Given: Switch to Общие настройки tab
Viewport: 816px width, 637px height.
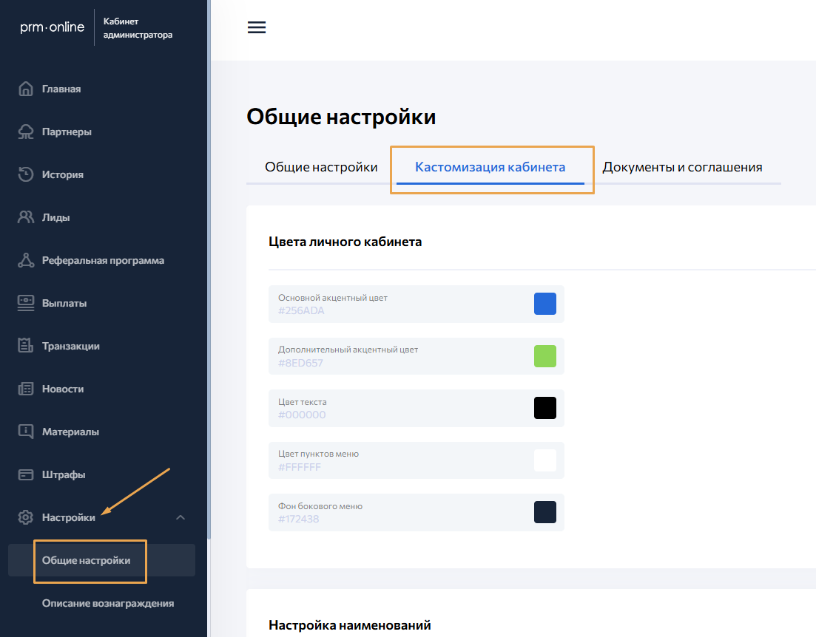Looking at the screenshot, I should tap(321, 167).
